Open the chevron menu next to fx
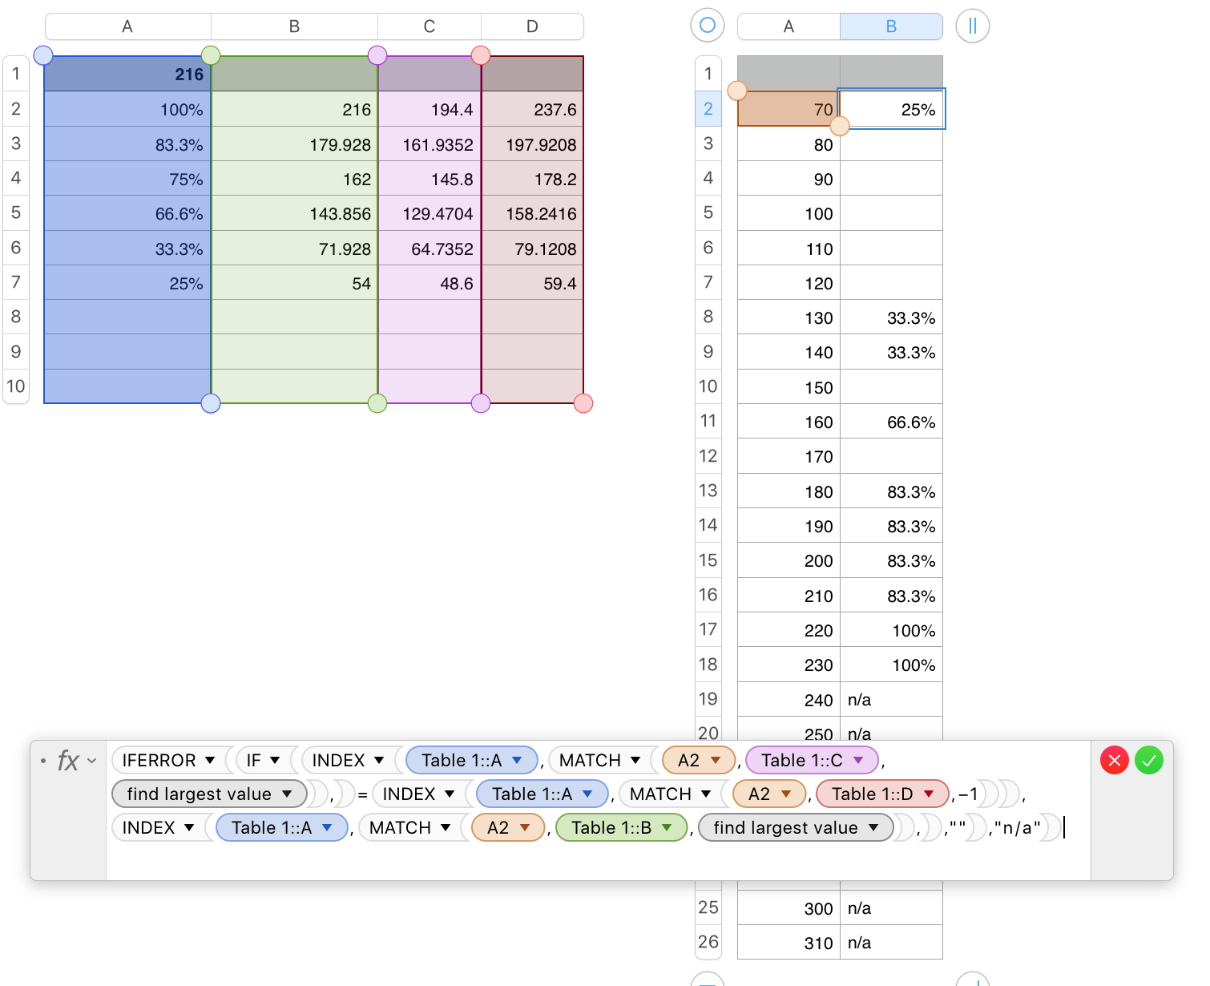This screenshot has height=986, width=1210. pos(92,760)
